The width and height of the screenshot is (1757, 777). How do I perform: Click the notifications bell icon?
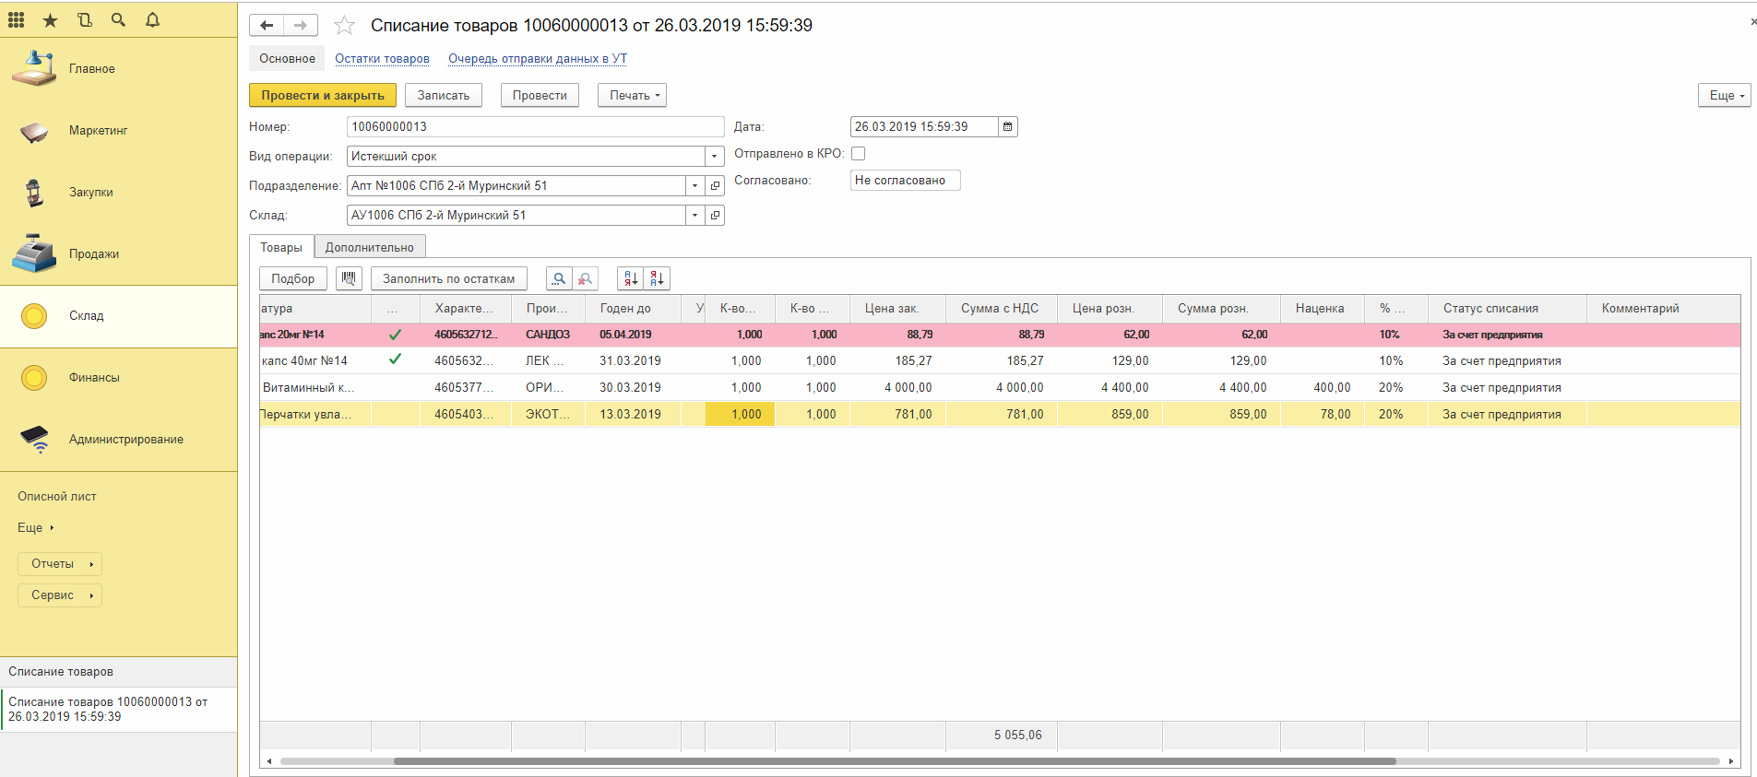152,19
